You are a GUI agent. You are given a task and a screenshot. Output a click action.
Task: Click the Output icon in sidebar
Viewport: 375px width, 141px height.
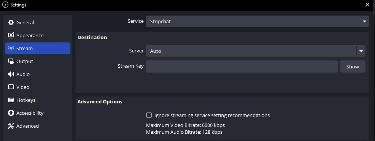pos(11,61)
